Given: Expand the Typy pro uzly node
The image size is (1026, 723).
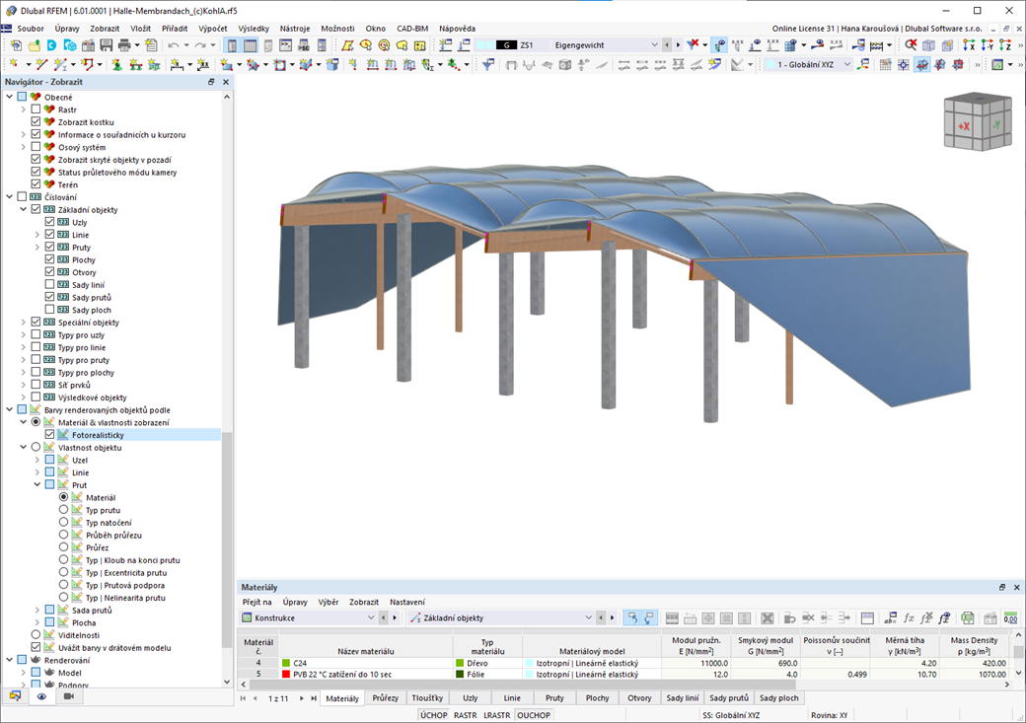Looking at the screenshot, I should pyautogui.click(x=24, y=334).
